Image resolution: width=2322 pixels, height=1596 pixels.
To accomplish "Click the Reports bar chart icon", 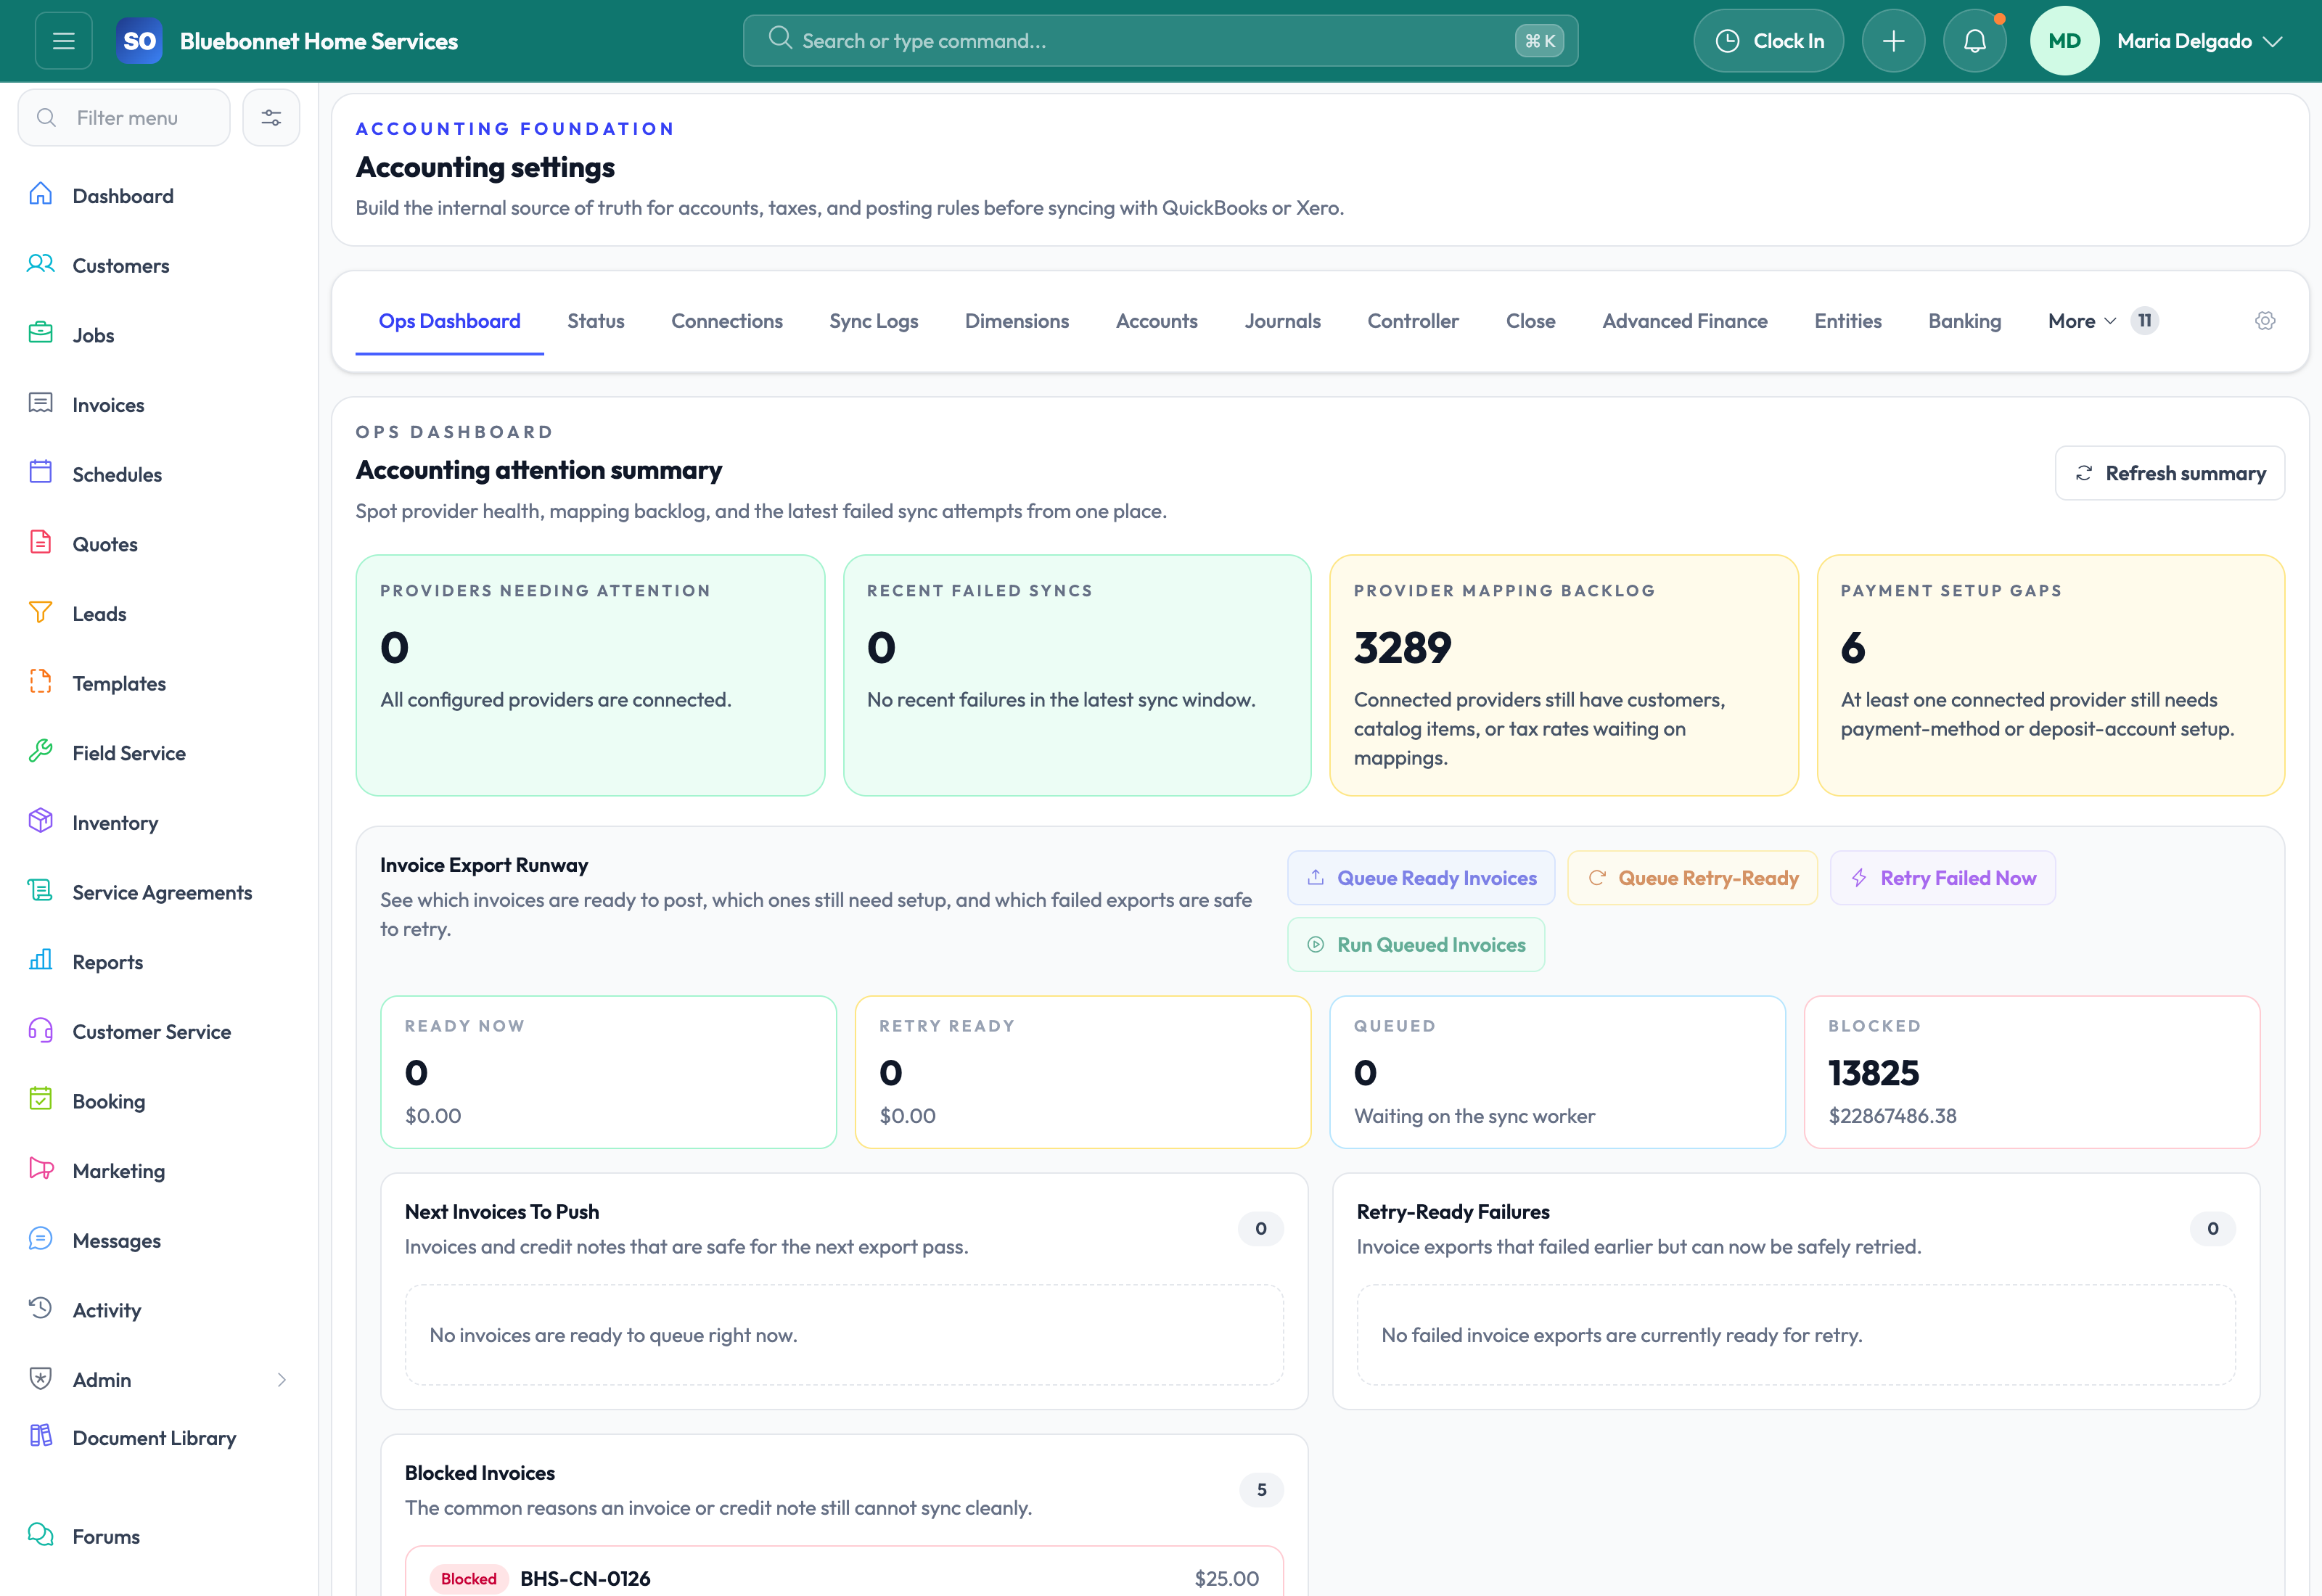I will point(40,960).
